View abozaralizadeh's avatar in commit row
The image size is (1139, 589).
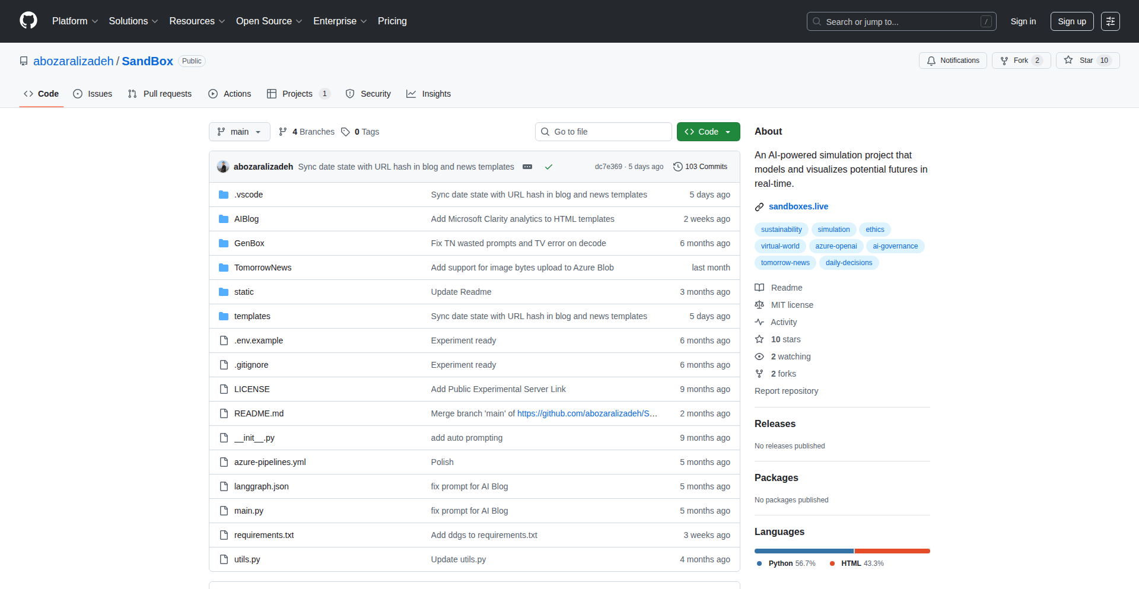223,167
